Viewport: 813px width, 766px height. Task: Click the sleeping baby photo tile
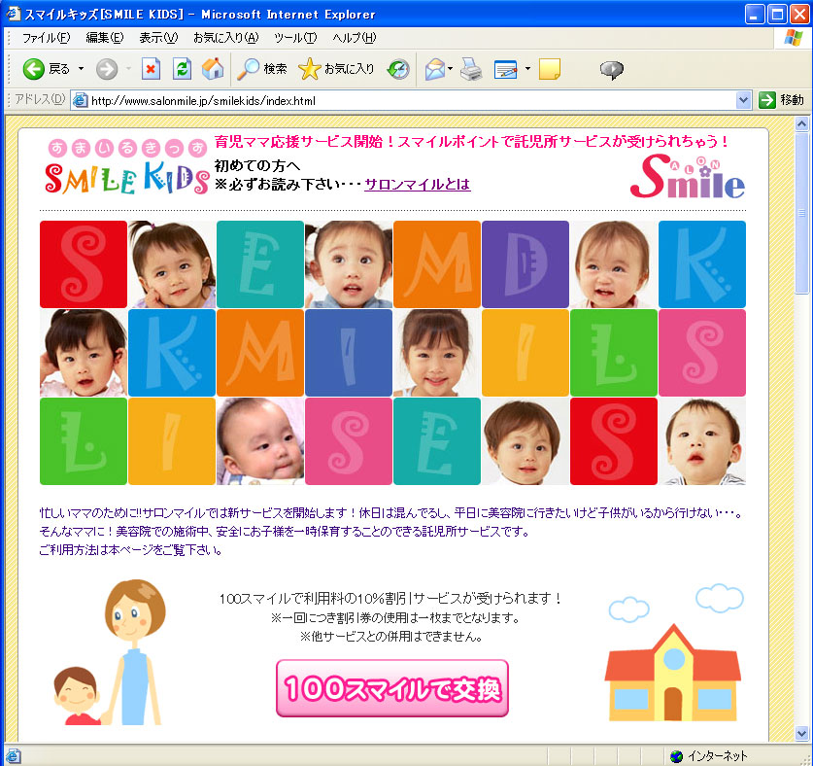[x=260, y=441]
